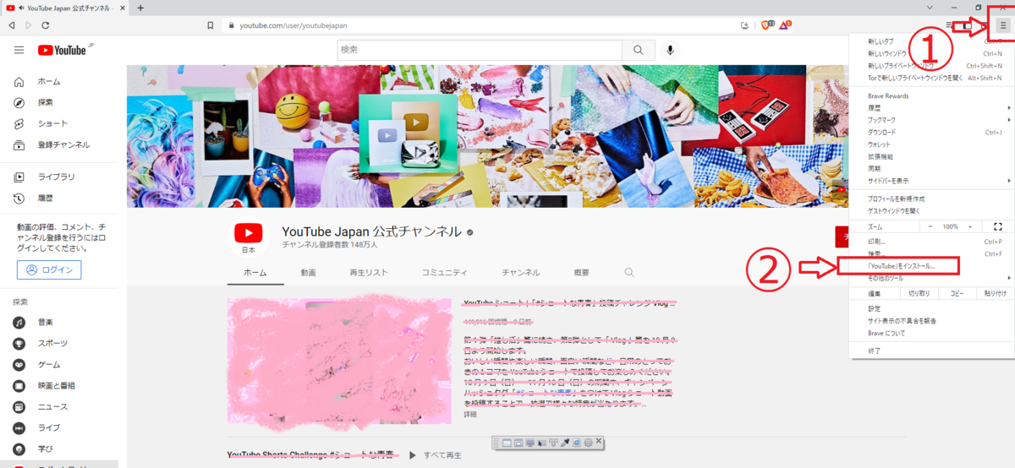Choose プロフィールを新規作成 menu entry

coord(932,198)
